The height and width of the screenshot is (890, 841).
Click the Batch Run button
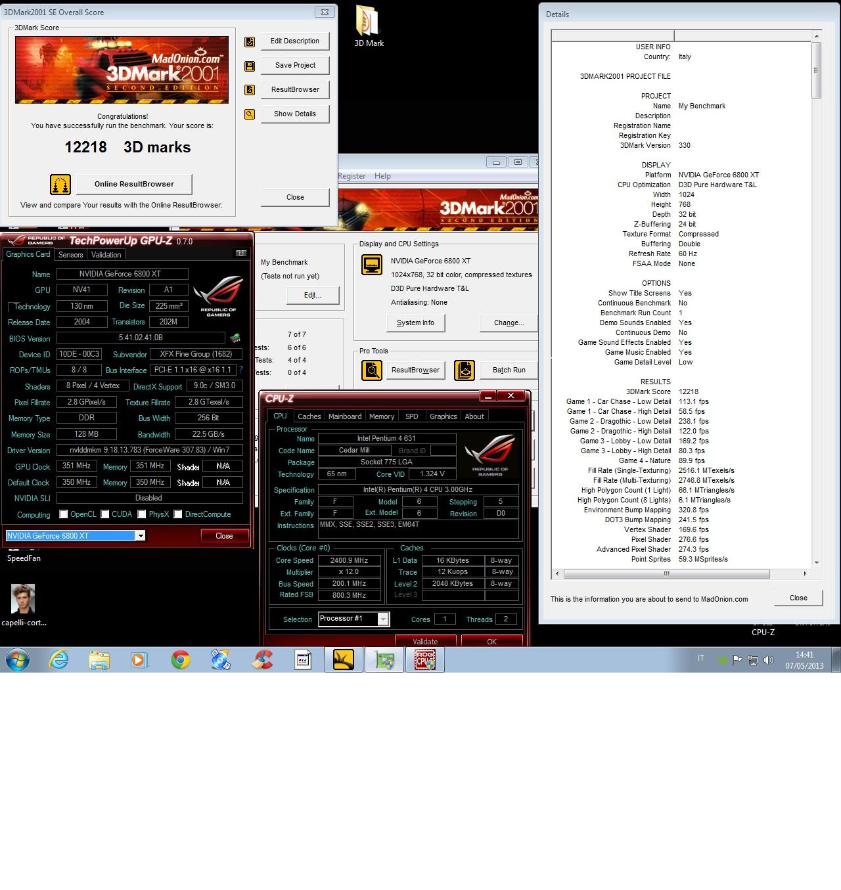[509, 370]
